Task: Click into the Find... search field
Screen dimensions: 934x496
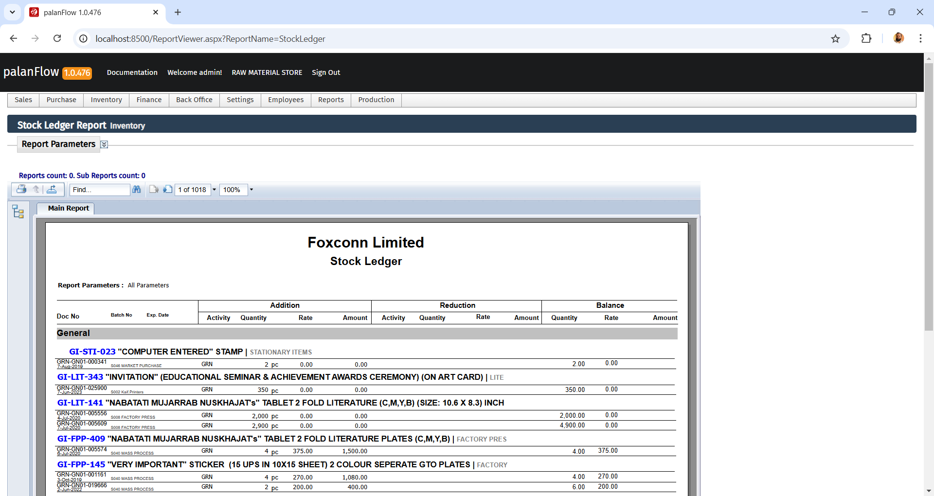Action: coord(100,190)
